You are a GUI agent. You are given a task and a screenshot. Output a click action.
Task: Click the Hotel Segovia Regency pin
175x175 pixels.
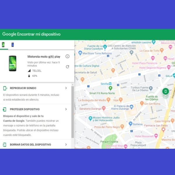169,67
